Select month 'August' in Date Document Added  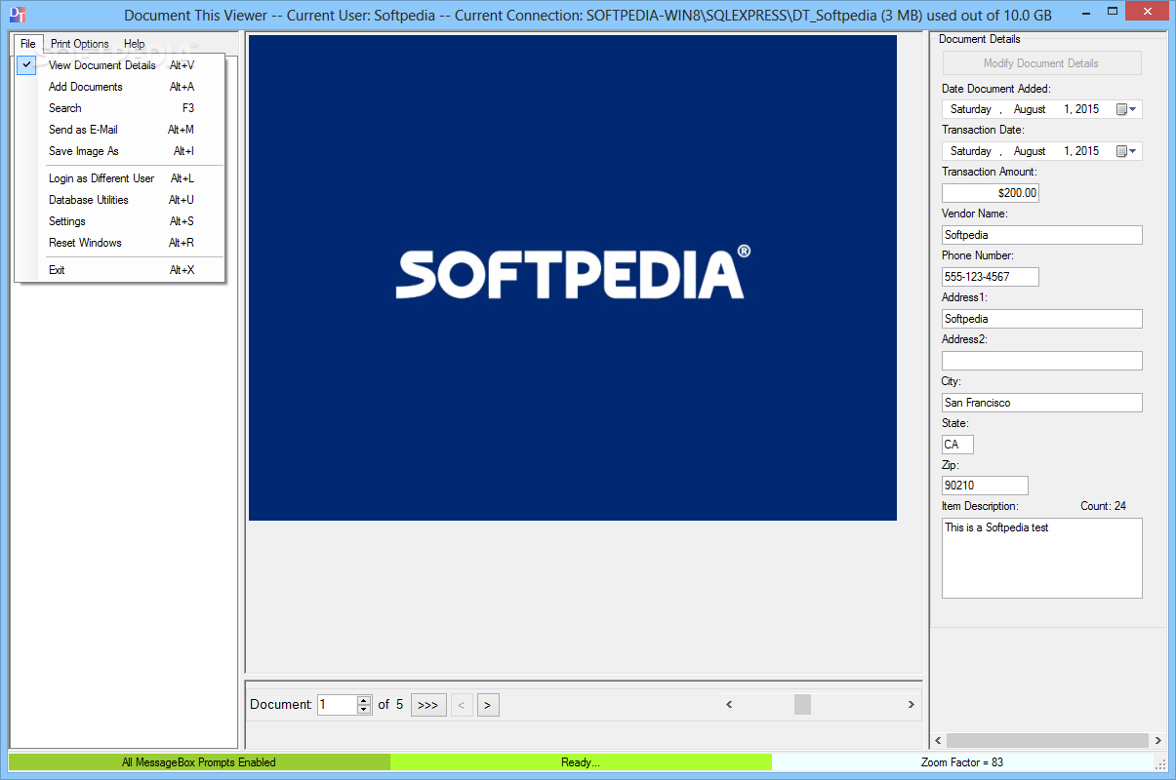coord(1030,109)
